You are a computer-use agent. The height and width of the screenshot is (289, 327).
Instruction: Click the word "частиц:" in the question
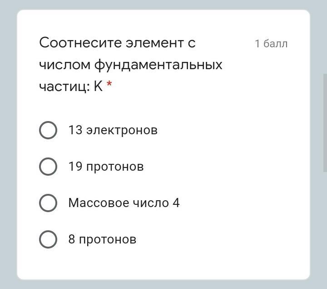point(64,86)
